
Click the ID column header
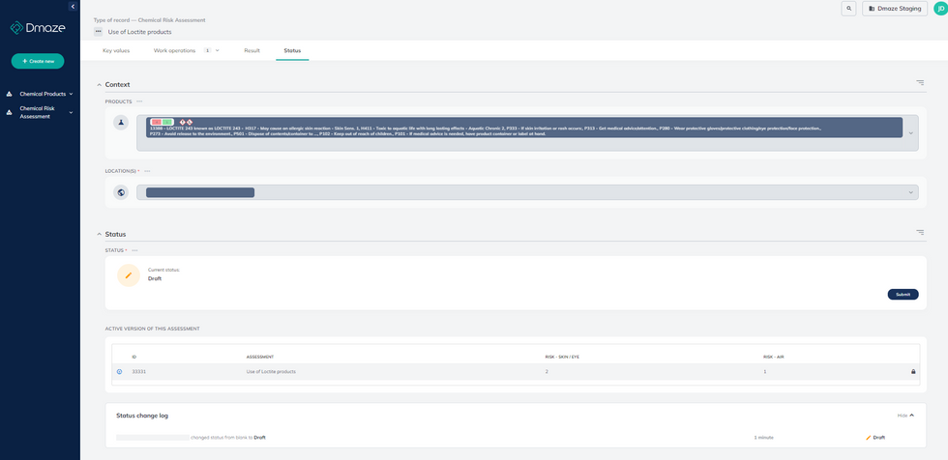tap(134, 357)
